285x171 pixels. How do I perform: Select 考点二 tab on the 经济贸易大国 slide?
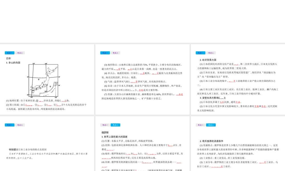pos(211,53)
